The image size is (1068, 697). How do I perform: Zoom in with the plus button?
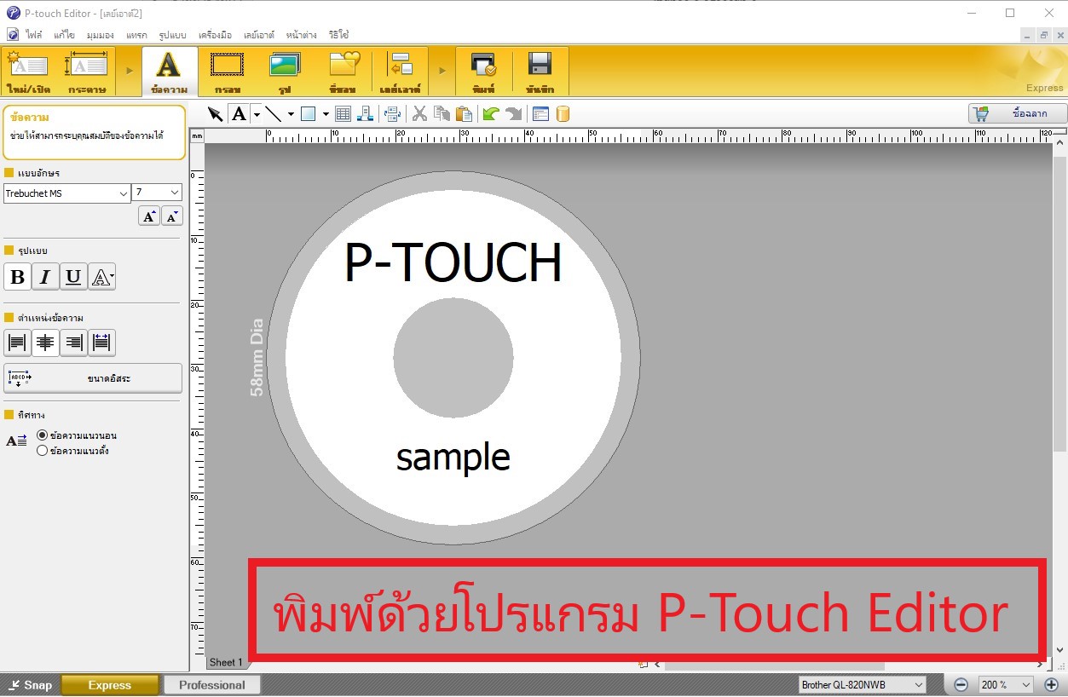click(x=1051, y=685)
